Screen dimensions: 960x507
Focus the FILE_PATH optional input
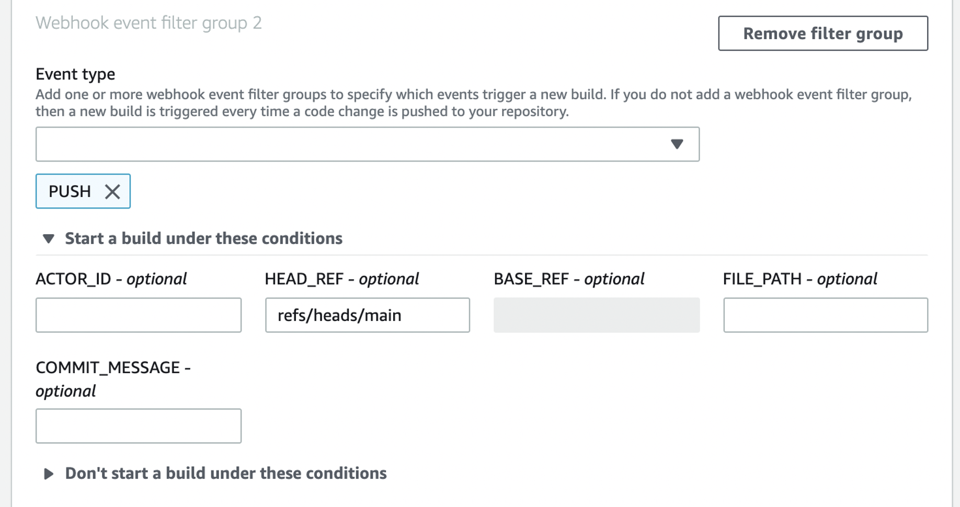click(825, 315)
